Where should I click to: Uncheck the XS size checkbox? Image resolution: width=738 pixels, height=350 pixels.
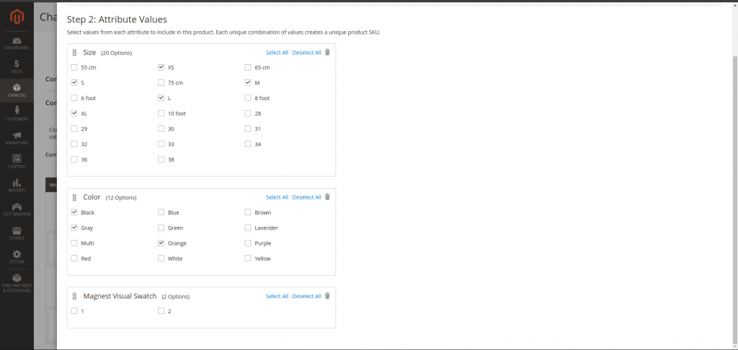161,67
